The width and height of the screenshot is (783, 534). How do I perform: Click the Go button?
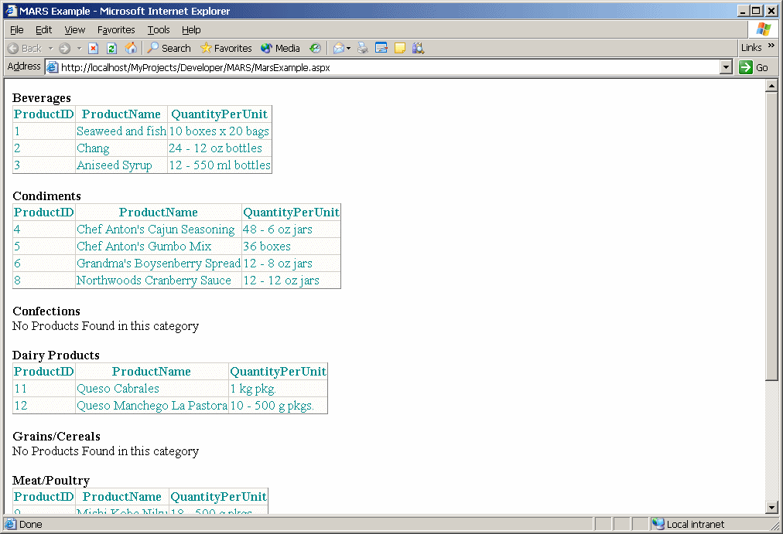click(x=754, y=67)
